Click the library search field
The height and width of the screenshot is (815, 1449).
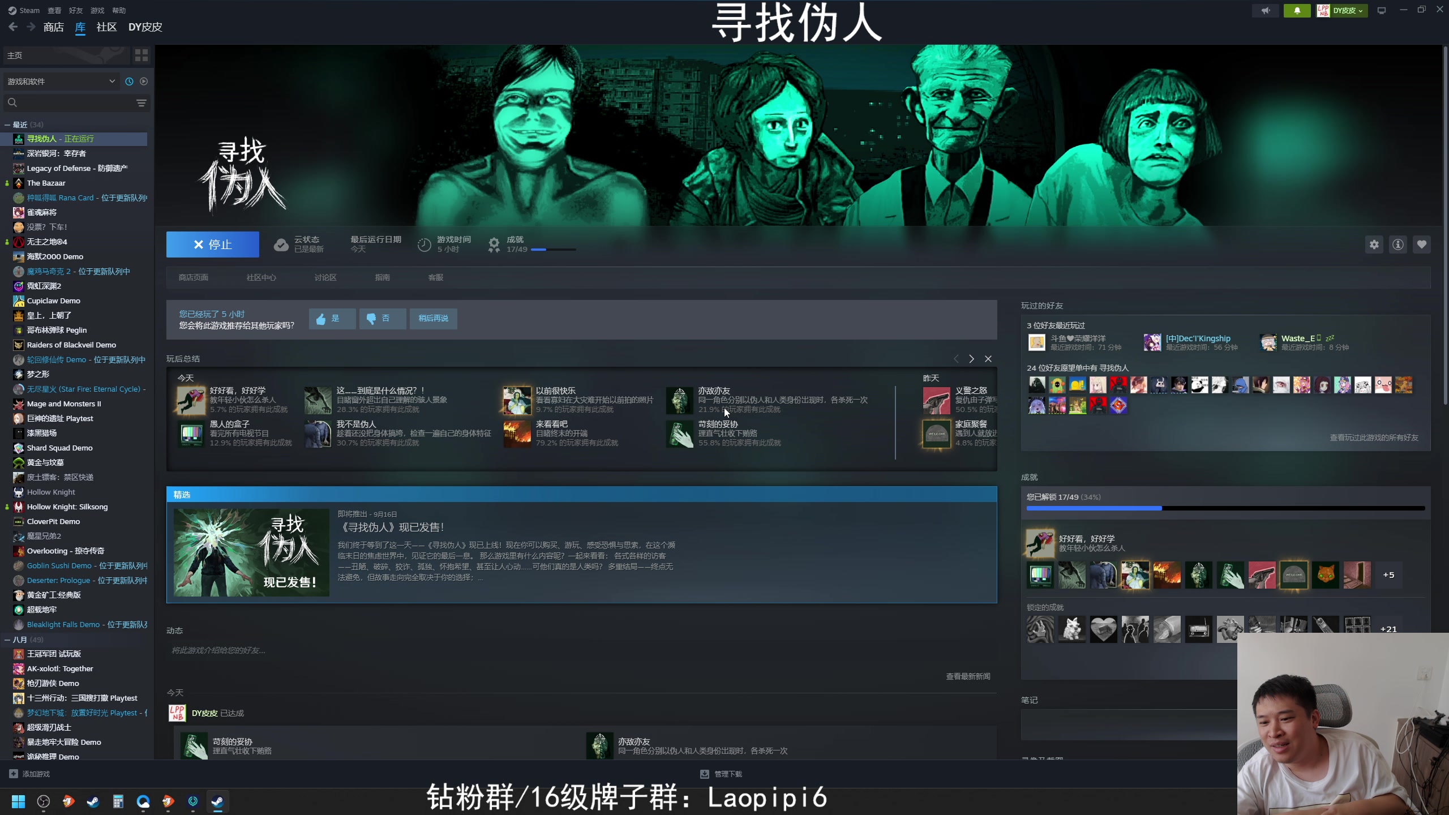point(69,102)
